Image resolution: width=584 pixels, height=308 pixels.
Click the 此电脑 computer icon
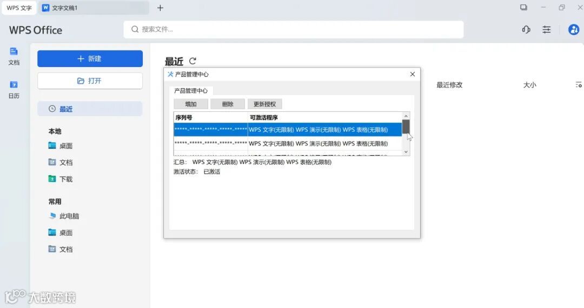[52, 216]
